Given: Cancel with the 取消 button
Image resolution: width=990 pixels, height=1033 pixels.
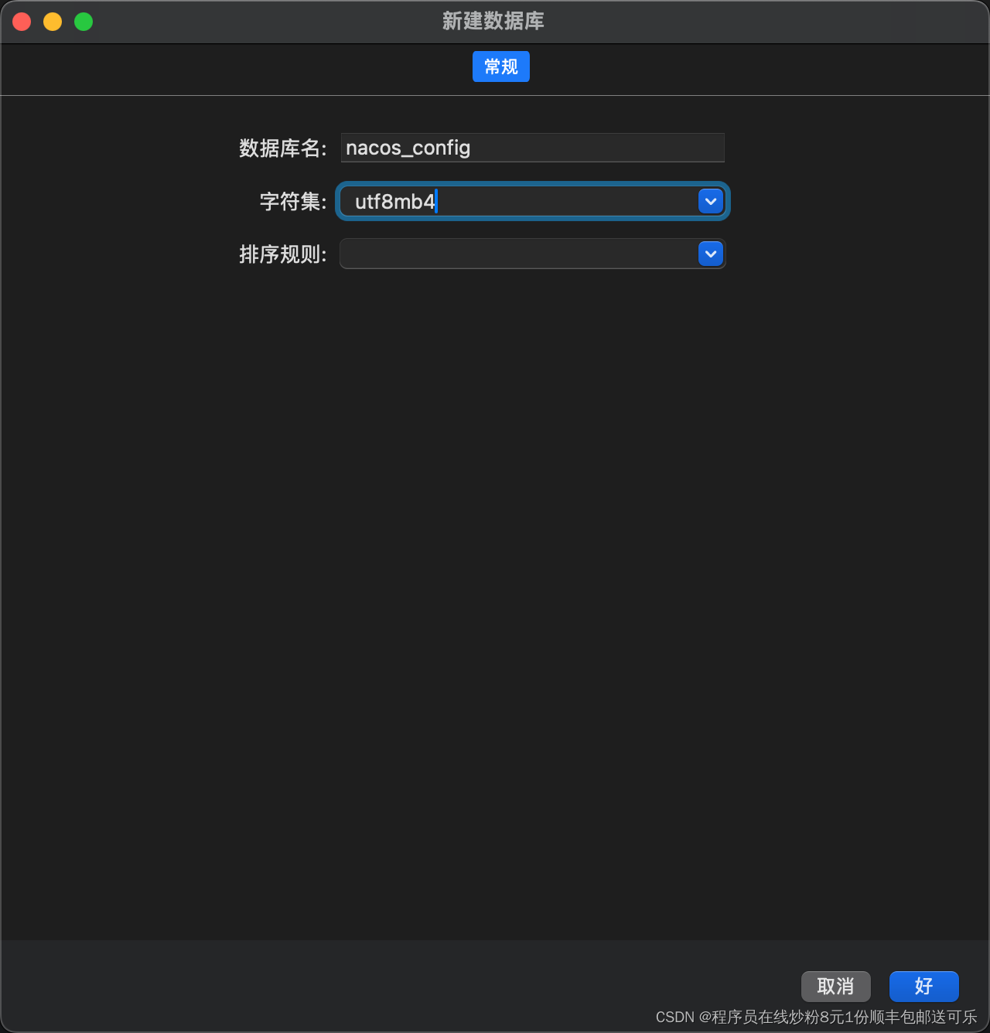Looking at the screenshot, I should coord(836,987).
